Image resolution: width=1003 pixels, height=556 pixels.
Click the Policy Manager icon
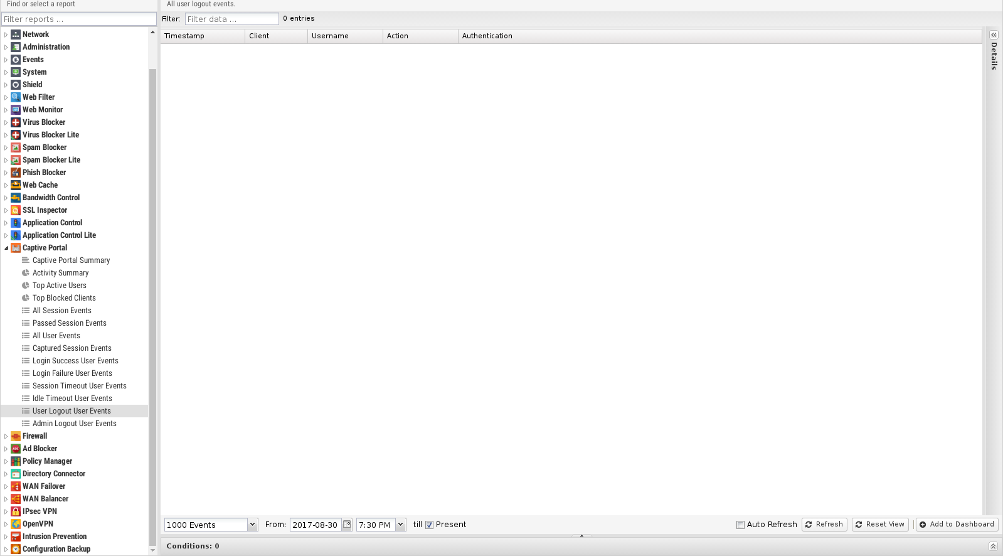[x=16, y=461]
